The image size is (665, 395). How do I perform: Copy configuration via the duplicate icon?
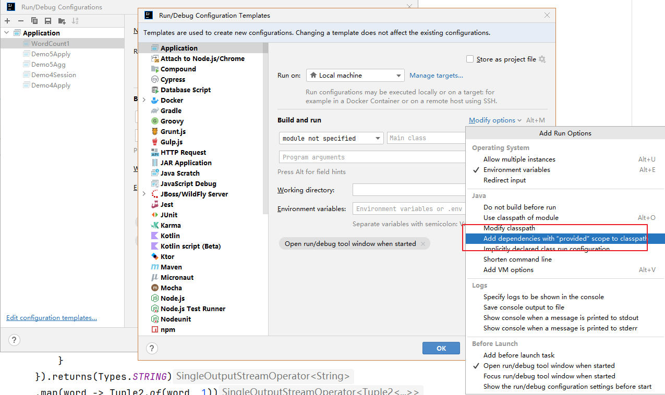tap(34, 21)
